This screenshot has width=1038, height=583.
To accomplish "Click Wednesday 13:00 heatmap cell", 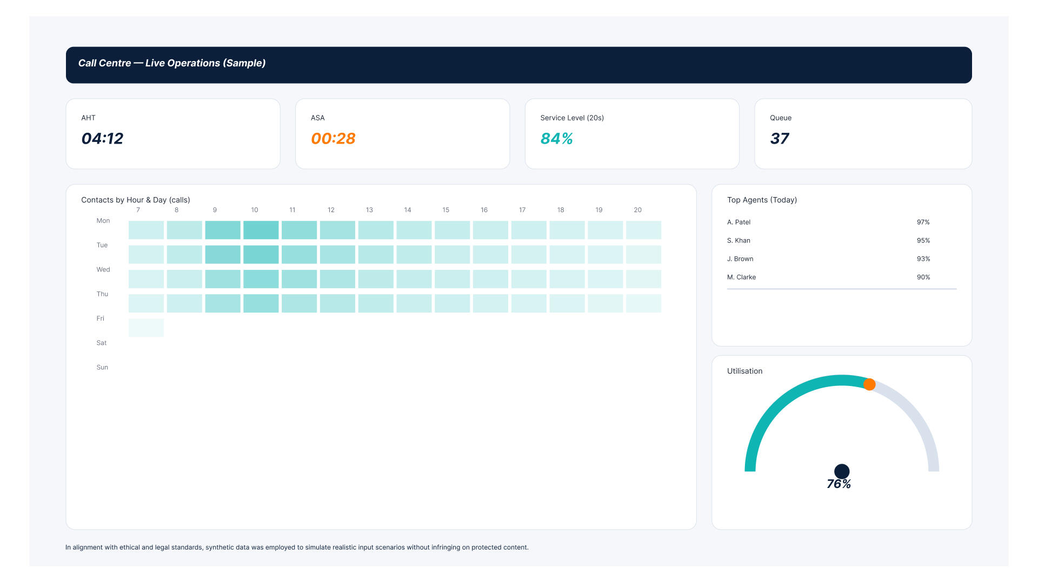I will pyautogui.click(x=376, y=279).
